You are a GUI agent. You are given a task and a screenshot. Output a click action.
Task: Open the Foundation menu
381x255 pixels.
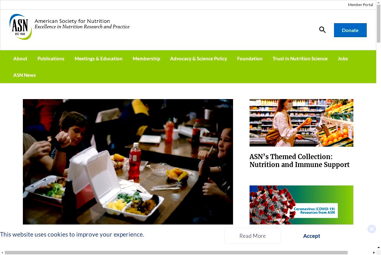pyautogui.click(x=250, y=58)
